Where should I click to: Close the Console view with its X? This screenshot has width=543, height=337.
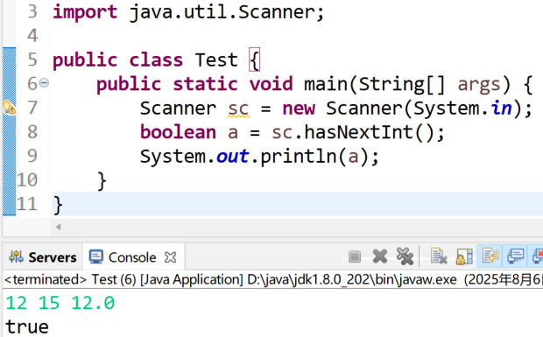click(x=171, y=257)
